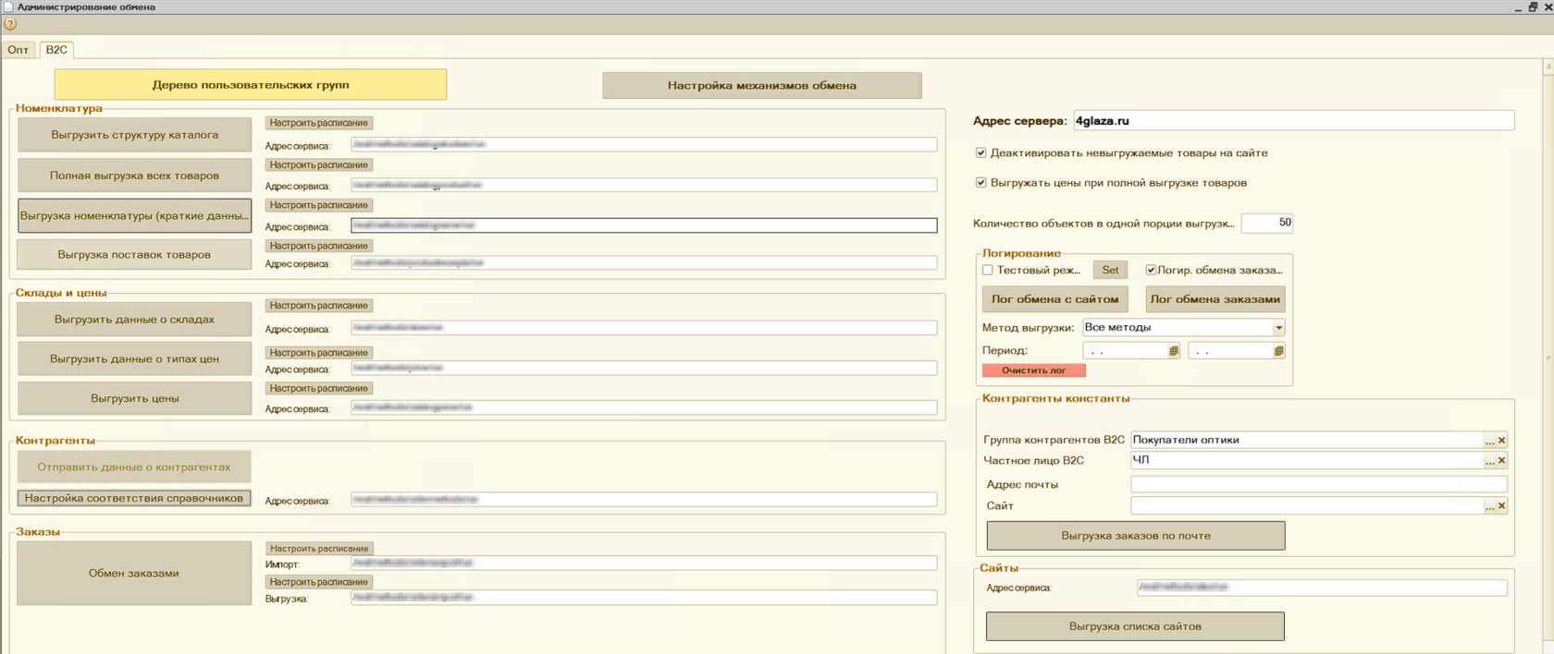Click Выгрузить структуру каталога button
Screen dimensions: 1554x654
coord(134,135)
